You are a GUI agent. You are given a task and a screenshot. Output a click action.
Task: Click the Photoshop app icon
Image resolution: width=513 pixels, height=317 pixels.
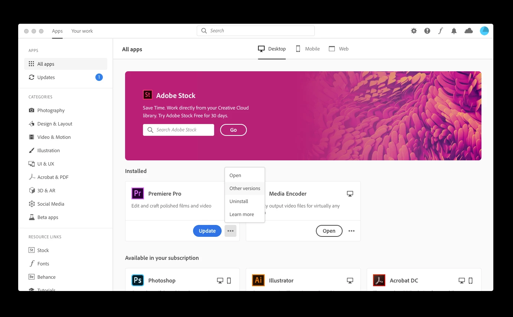(x=137, y=280)
